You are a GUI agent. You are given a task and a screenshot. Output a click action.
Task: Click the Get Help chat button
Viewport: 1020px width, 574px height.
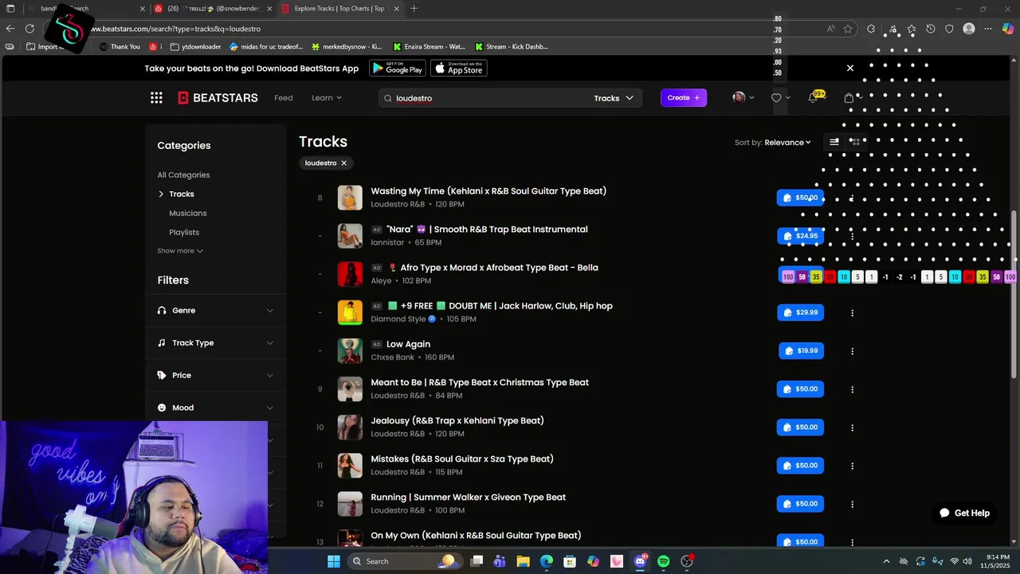pos(964,513)
